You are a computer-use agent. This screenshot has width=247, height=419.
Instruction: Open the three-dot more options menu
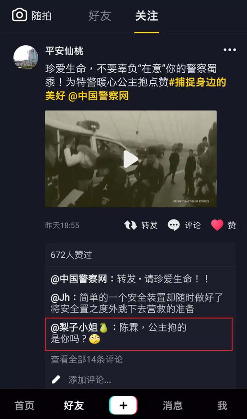229,50
